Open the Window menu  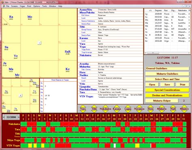point(52,6)
